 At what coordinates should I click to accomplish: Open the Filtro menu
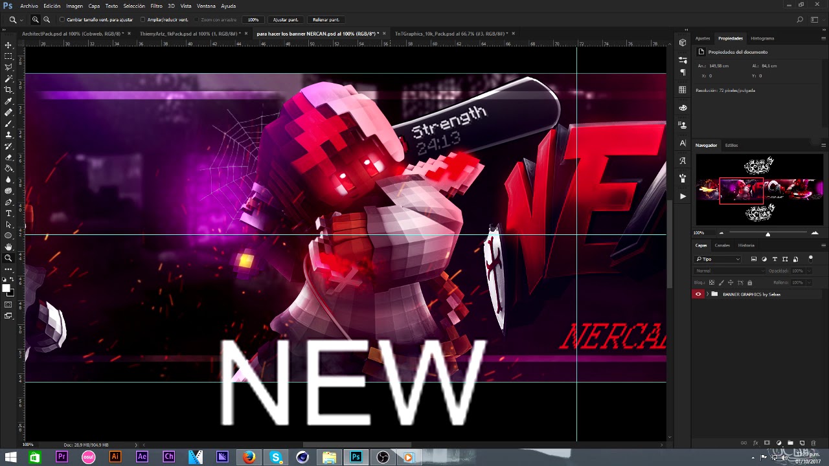pyautogui.click(x=156, y=6)
